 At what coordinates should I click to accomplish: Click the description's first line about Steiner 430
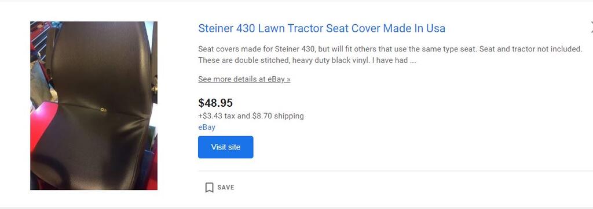click(x=390, y=49)
